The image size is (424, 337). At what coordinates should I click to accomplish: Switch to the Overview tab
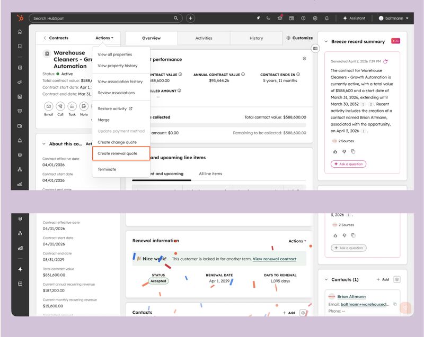(152, 38)
